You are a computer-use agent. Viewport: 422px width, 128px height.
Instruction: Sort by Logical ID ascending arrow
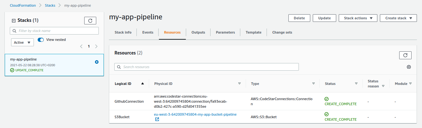142,84
